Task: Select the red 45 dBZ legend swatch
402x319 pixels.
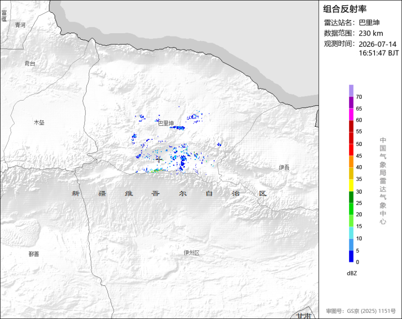Action: 351,150
